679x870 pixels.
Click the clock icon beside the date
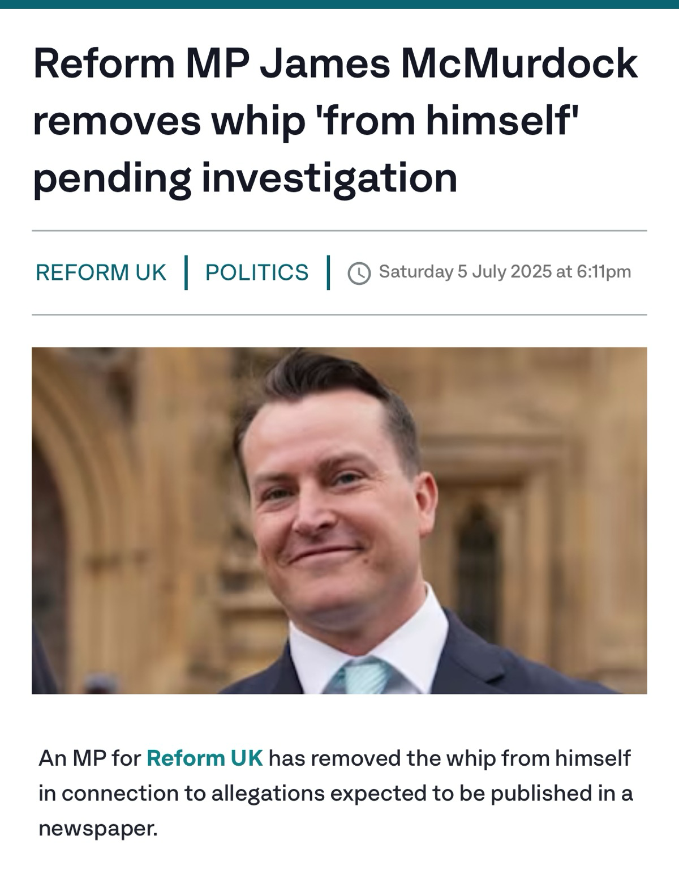(x=359, y=274)
